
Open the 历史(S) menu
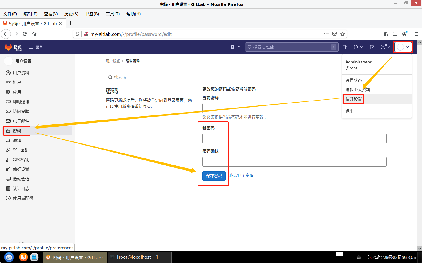(71, 14)
